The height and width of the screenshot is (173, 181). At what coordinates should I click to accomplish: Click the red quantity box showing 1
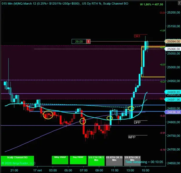88,42
